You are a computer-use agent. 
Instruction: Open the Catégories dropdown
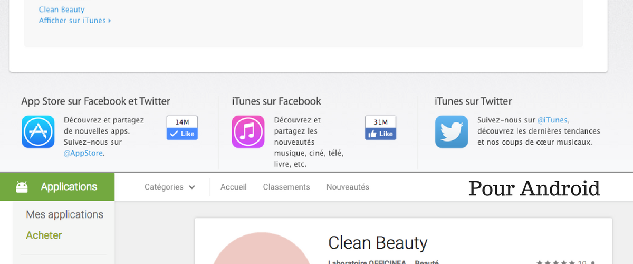[169, 187]
